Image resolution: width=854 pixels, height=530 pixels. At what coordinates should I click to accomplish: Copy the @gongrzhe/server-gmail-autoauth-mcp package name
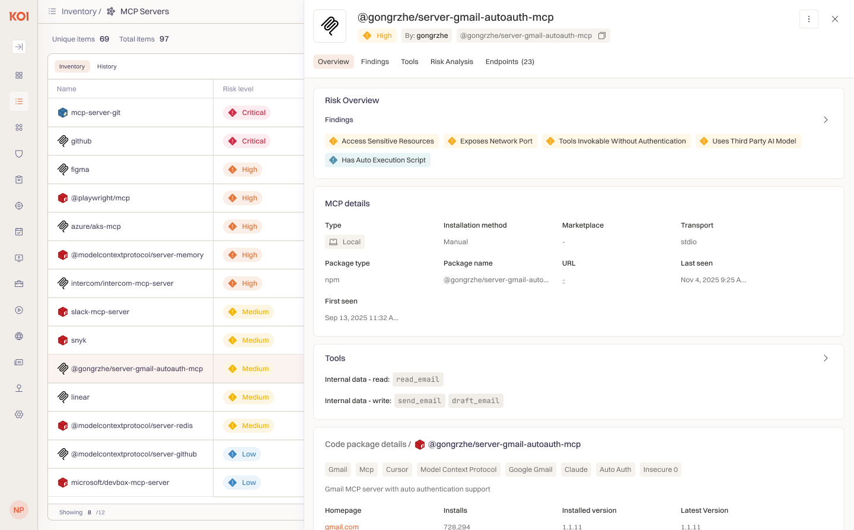601,36
